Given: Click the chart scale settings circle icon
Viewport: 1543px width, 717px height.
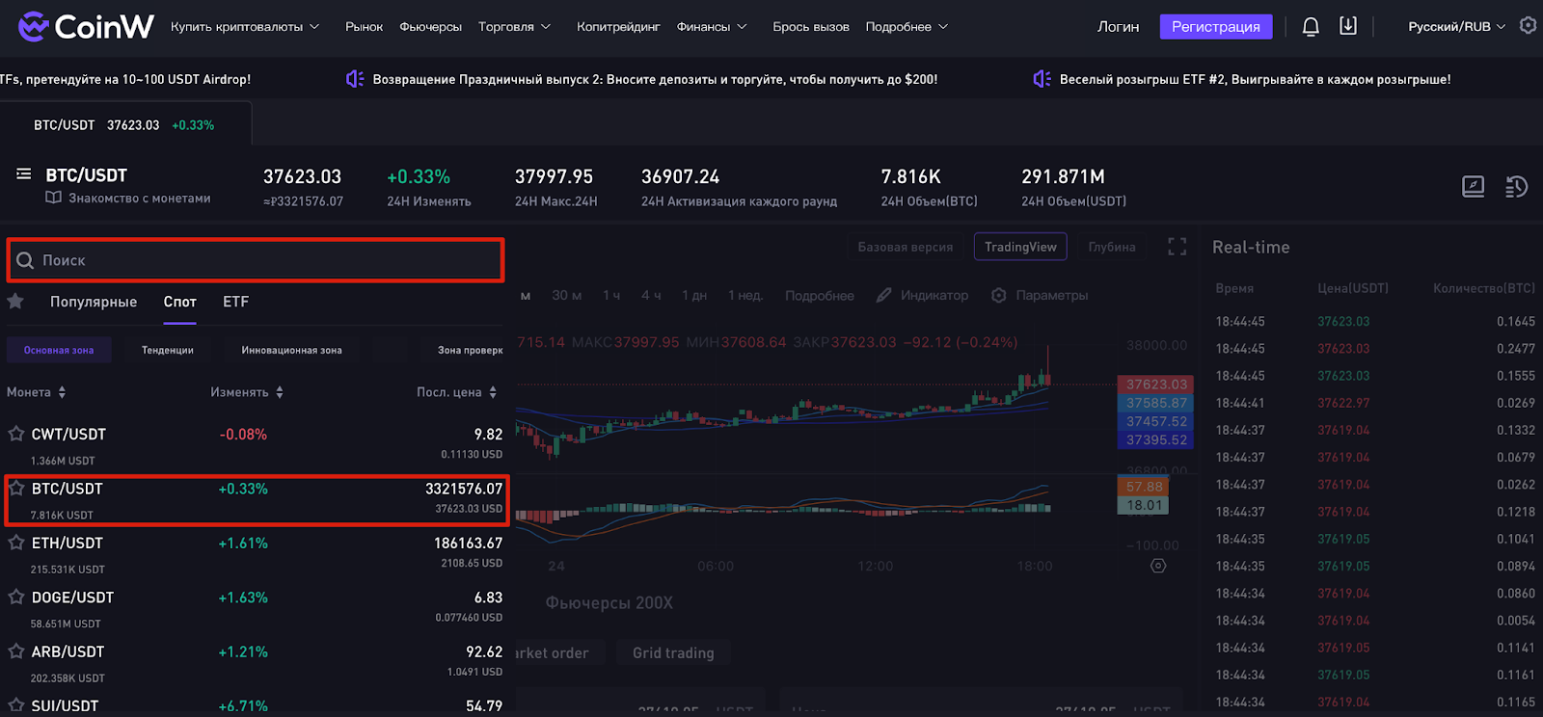Looking at the screenshot, I should click(x=1158, y=566).
